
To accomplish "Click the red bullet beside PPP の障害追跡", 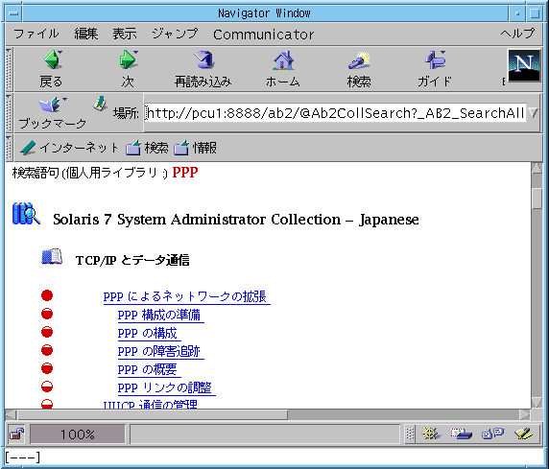I will 47,350.
